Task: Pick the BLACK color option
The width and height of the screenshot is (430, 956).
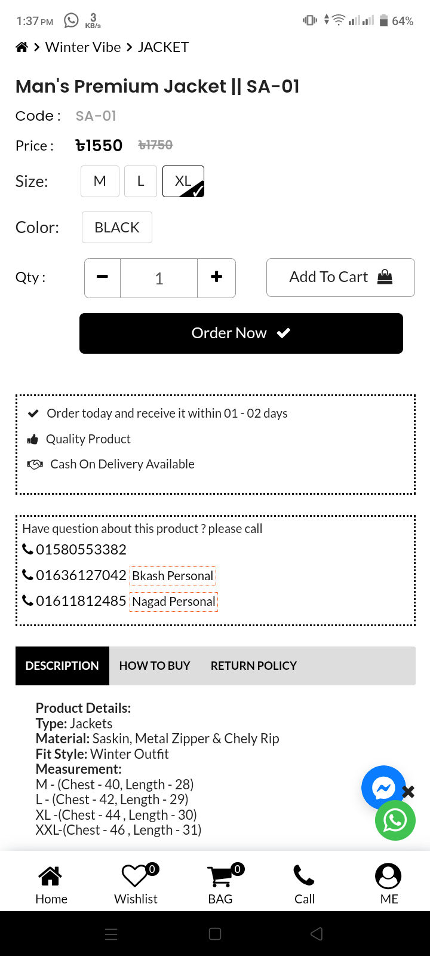Action: 117,228
